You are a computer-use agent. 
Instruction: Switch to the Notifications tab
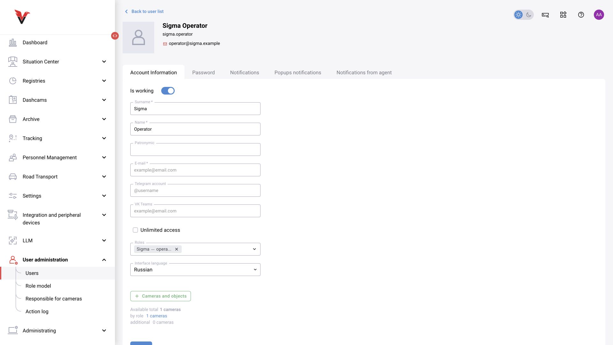(245, 73)
